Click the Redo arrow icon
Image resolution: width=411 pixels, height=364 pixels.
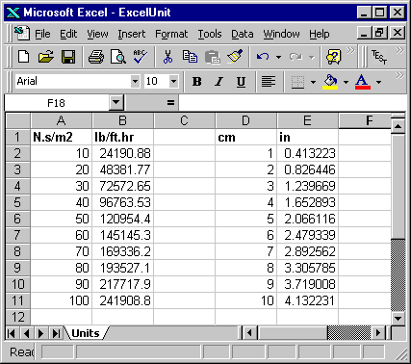[295, 57]
